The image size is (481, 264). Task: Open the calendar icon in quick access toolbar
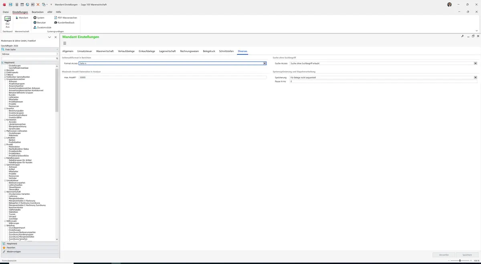click(22, 4)
